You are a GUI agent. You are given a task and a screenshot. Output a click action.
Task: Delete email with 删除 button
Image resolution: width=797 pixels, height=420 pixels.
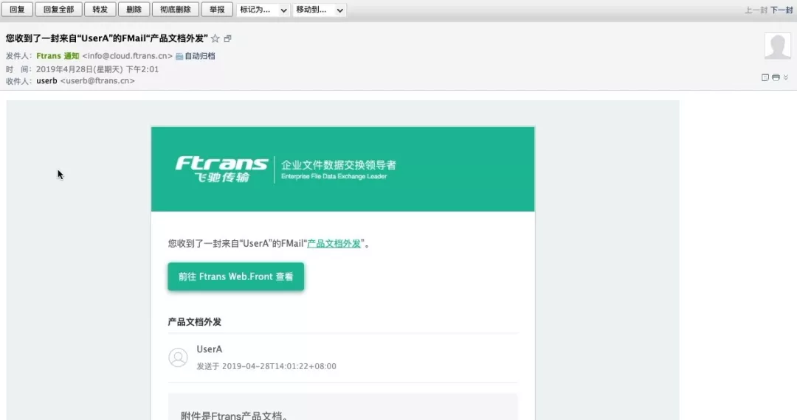134,10
